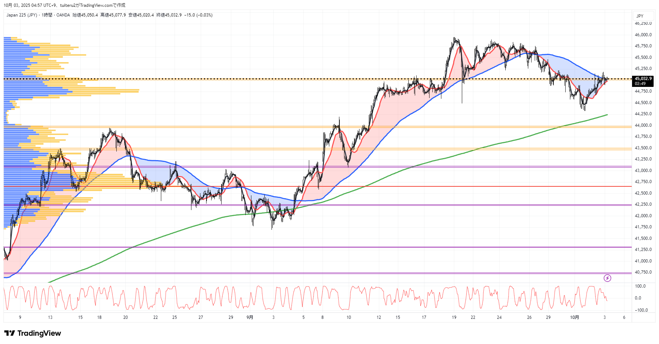Click the 高値45,077.9 high value
Screen dimensions: 659x344
[113, 15]
